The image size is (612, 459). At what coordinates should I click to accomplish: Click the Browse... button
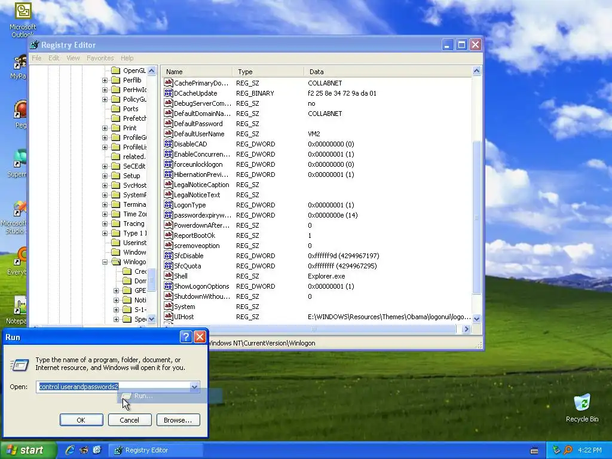pos(178,420)
